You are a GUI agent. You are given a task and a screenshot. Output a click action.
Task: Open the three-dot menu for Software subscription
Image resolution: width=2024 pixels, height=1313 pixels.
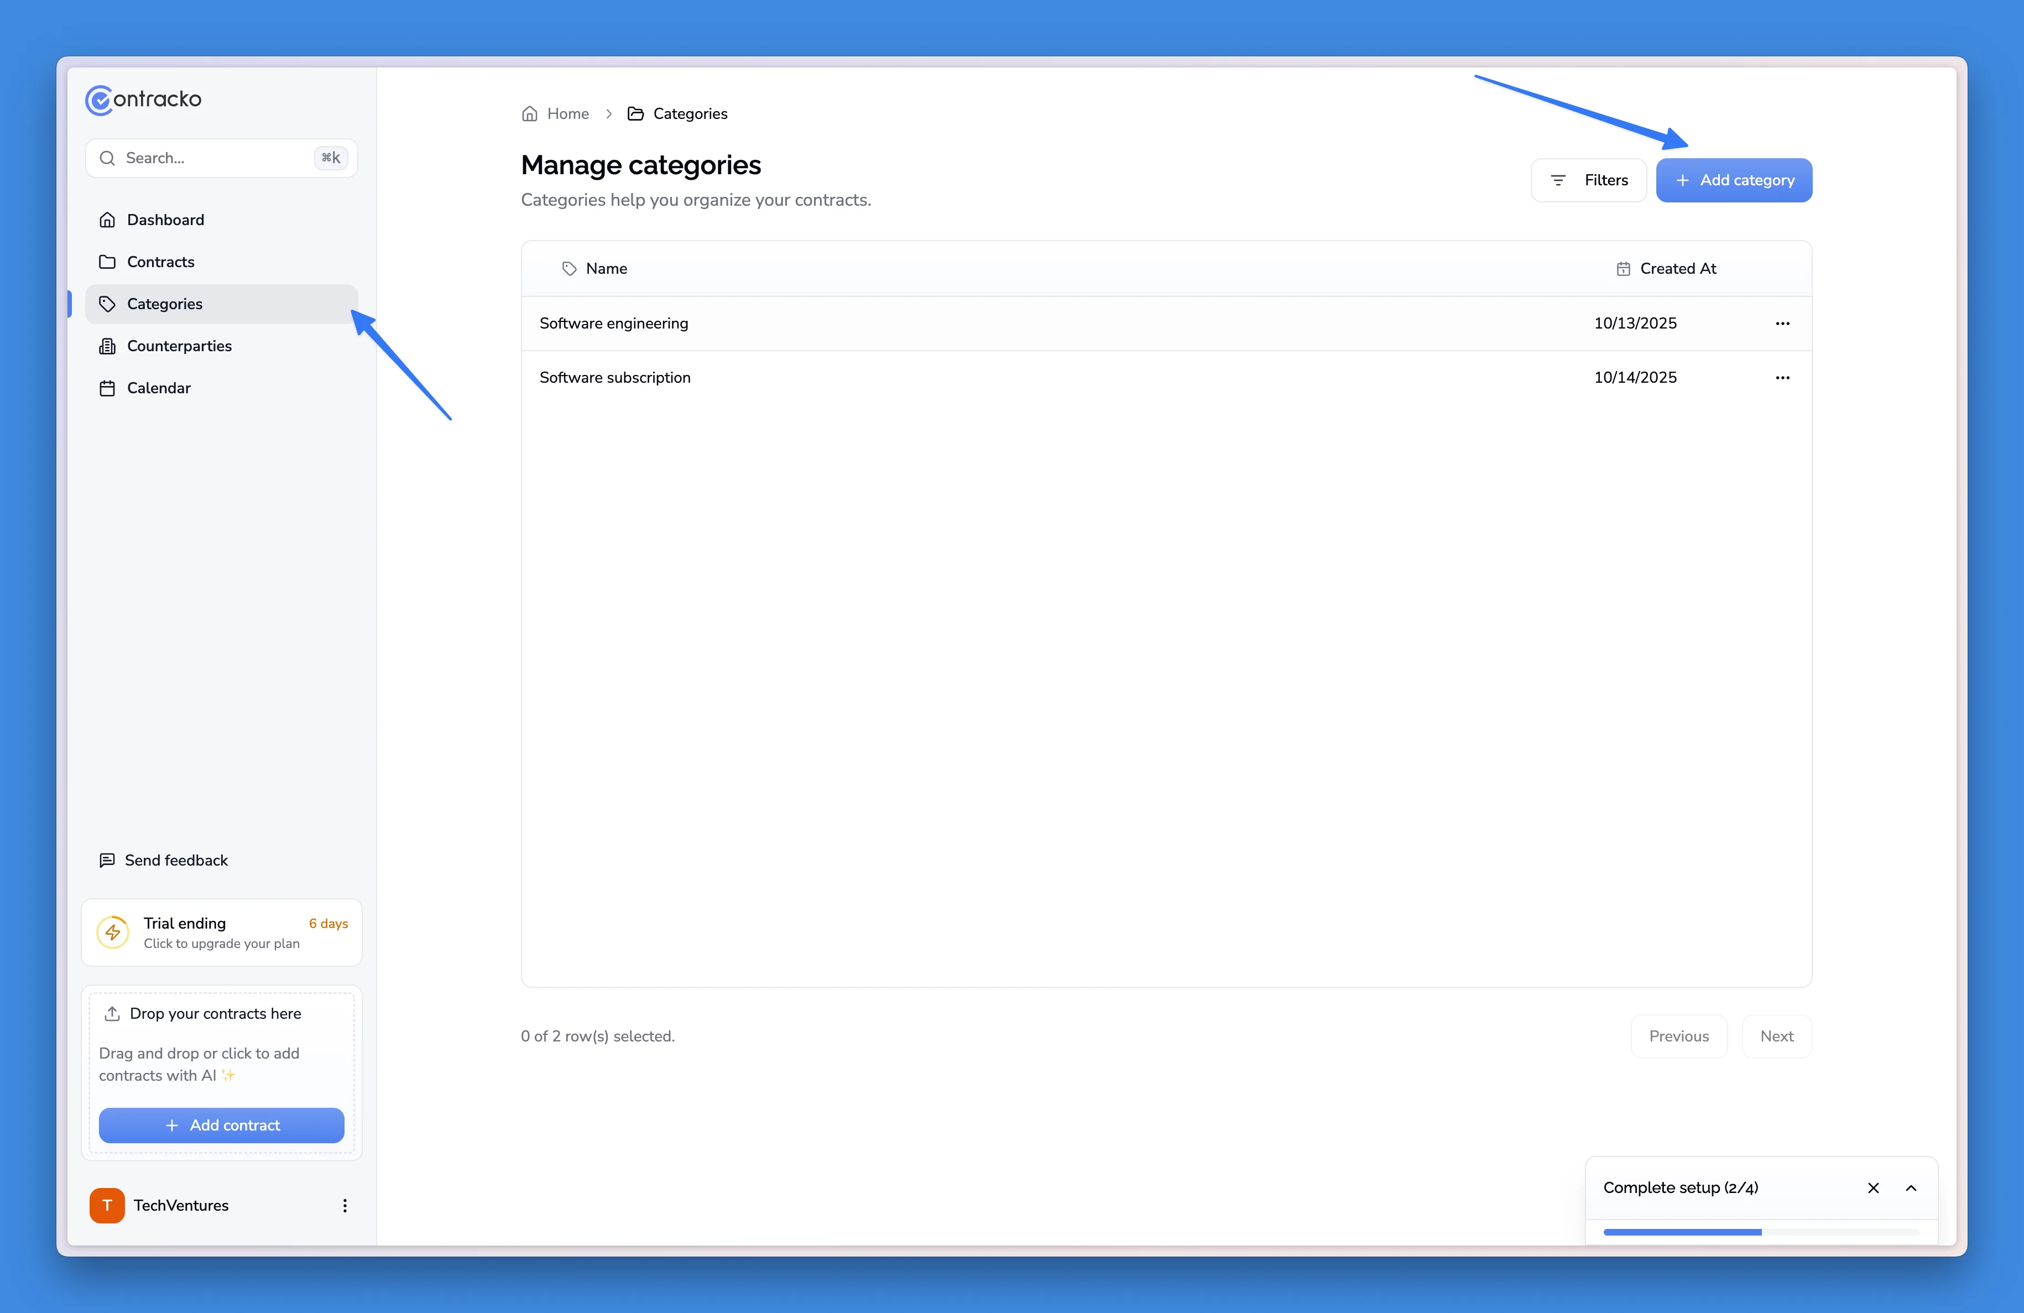point(1782,378)
